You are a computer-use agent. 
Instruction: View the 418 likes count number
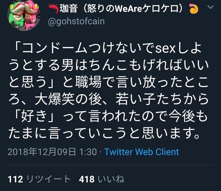tap(86, 179)
